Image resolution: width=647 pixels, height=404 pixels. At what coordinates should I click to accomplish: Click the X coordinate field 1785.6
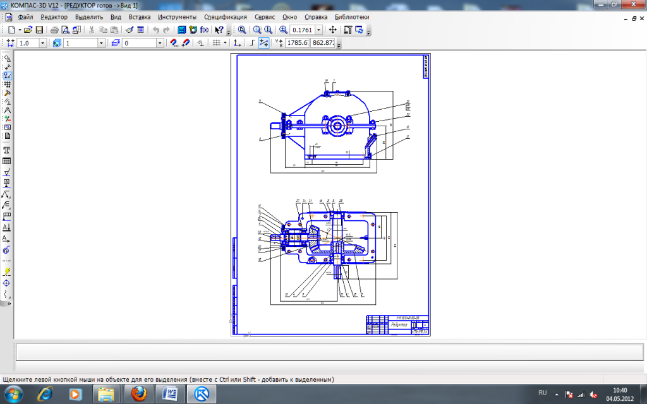[x=297, y=43]
